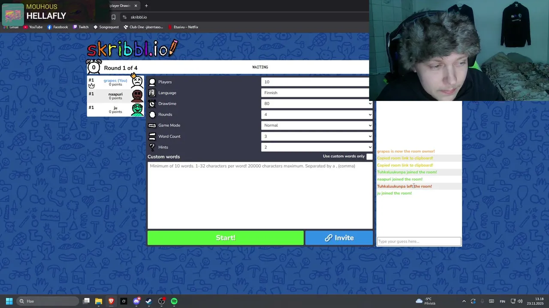Open File Explorer from taskbar

pyautogui.click(x=98, y=301)
